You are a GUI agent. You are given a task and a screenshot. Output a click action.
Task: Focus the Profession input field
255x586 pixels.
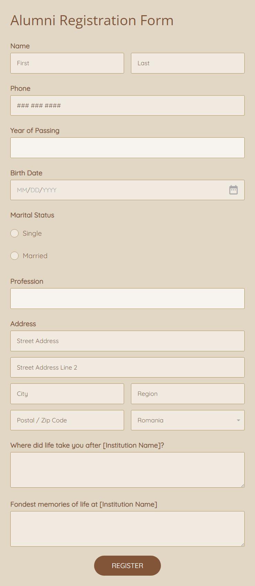127,299
